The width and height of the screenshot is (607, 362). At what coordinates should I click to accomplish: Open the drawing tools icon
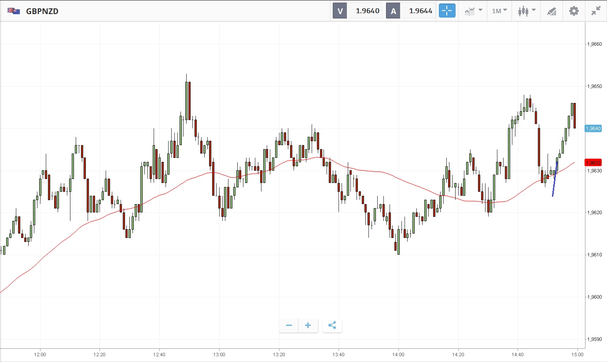coord(552,11)
